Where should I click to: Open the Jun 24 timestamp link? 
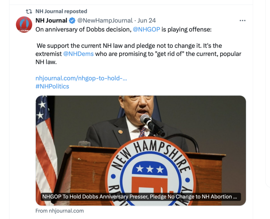(147, 21)
